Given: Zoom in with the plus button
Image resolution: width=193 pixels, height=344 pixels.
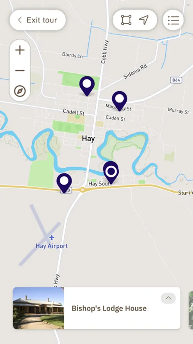Looking at the screenshot, I should pyautogui.click(x=20, y=50).
